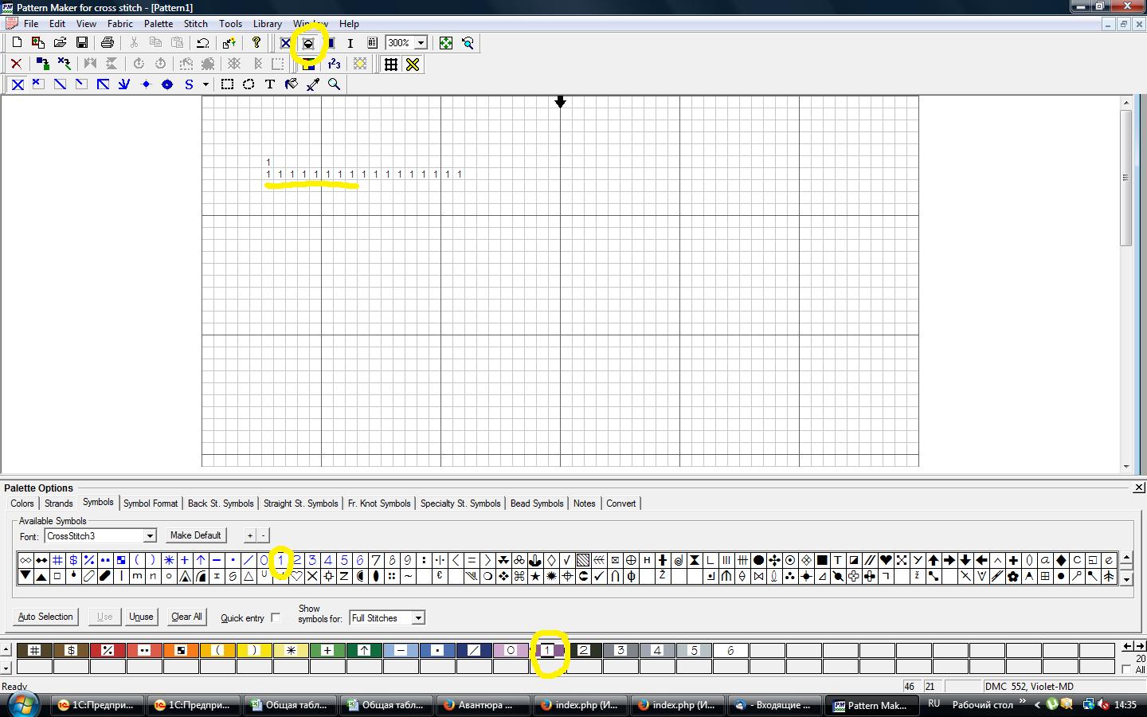Click the Save floppy disk icon
Viewport: 1147px width, 717px height.
coord(81,43)
